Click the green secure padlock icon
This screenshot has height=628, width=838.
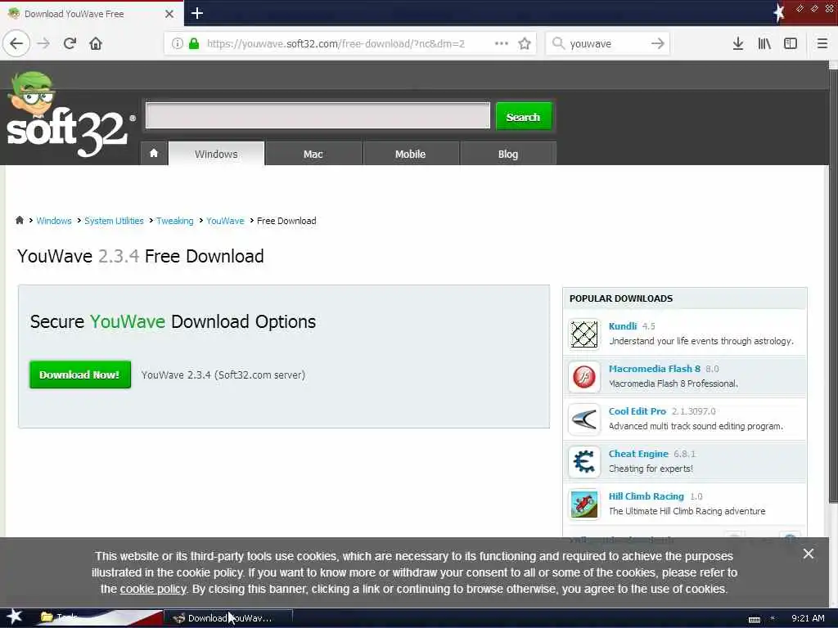point(194,43)
